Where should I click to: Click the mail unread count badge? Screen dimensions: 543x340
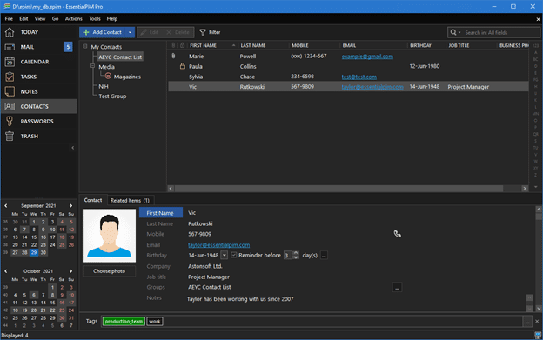point(68,47)
